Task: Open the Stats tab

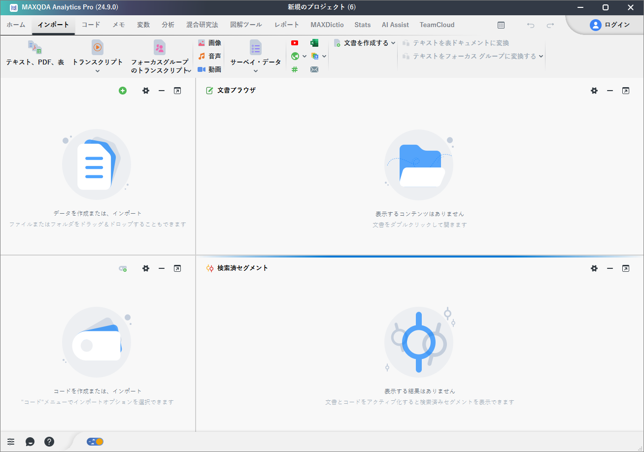Action: click(x=363, y=25)
